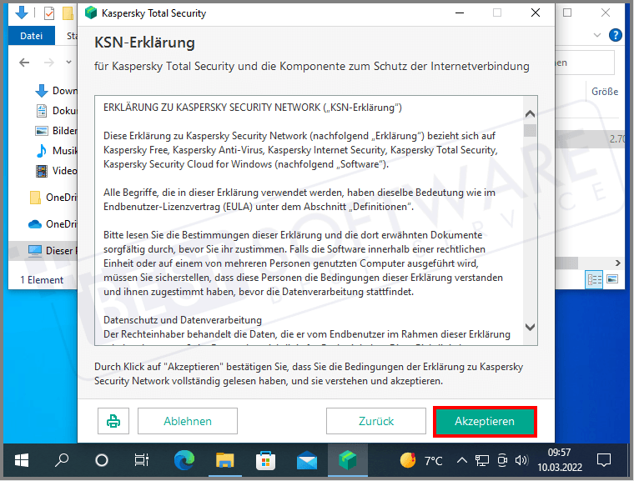Image resolution: width=634 pixels, height=481 pixels.
Task: Launch Microsoft Edge from the taskbar
Action: click(x=184, y=460)
